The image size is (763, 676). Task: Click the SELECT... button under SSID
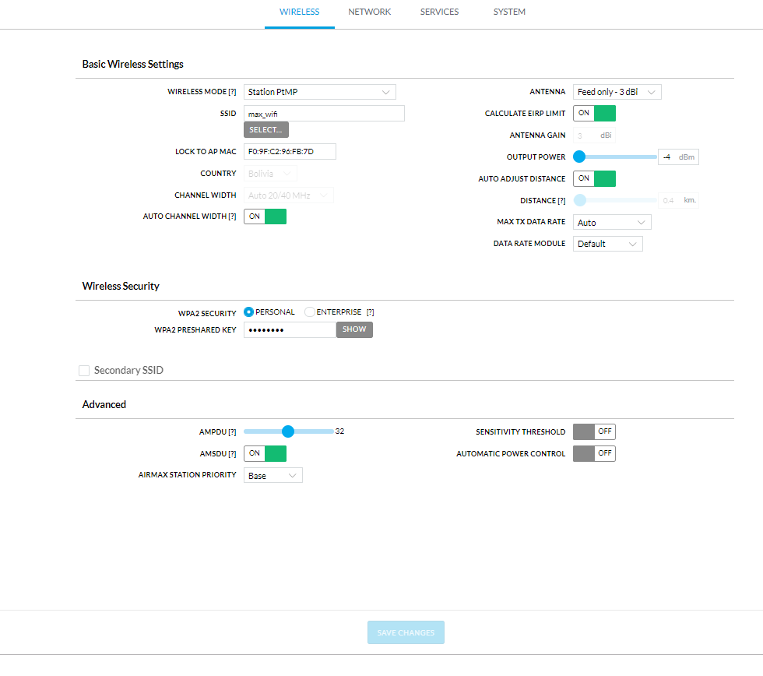pos(266,130)
